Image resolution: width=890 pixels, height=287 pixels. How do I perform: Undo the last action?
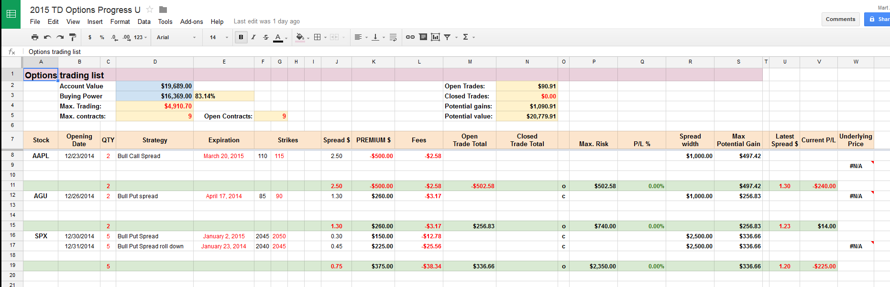click(x=47, y=37)
